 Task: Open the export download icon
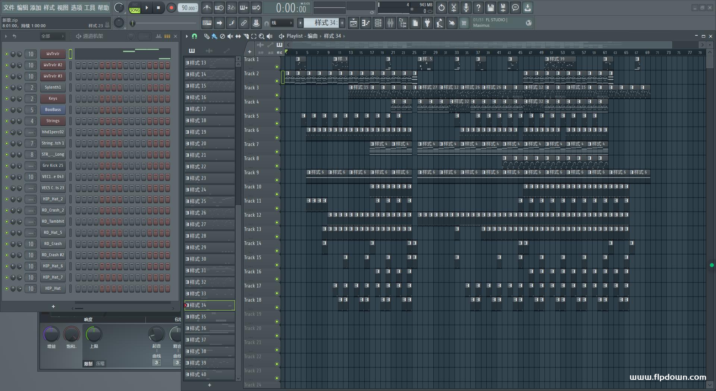pos(528,7)
